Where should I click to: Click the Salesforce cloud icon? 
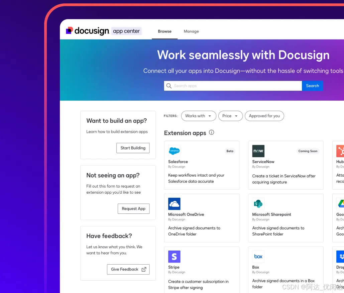point(174,151)
